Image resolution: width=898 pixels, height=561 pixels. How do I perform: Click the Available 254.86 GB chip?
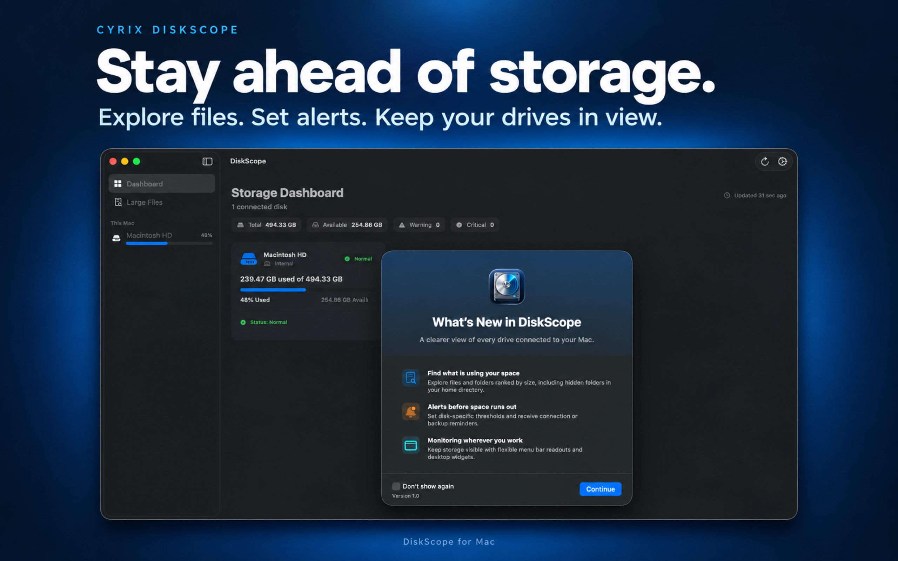coord(347,225)
